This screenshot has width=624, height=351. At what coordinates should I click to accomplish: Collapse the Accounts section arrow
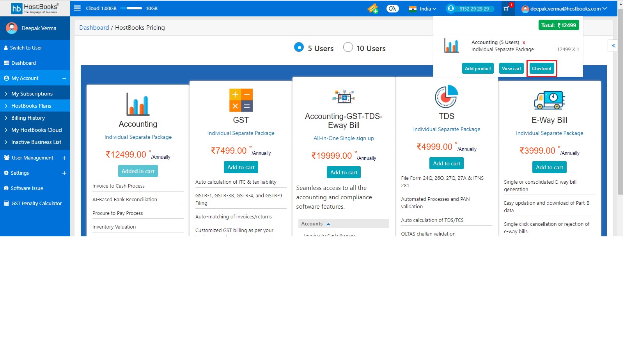click(x=328, y=224)
